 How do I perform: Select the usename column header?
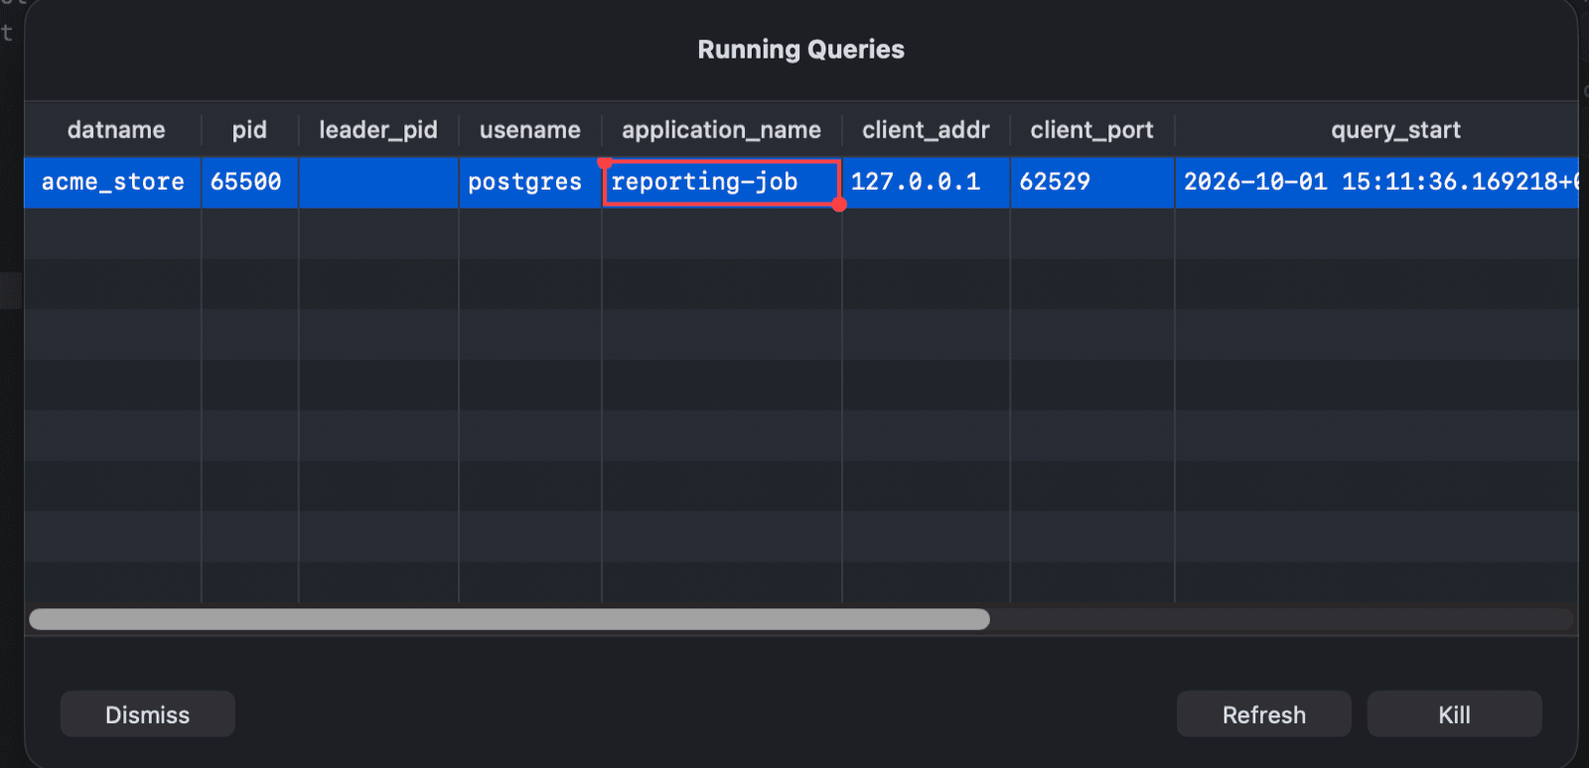[530, 130]
